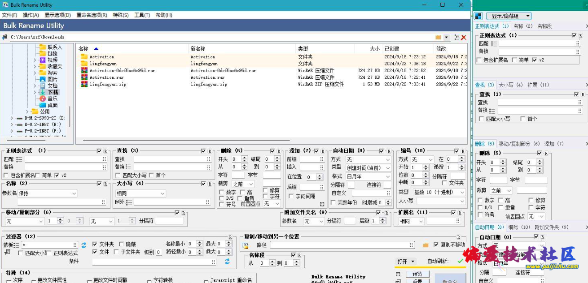Switch to the 大小写 (4) tab in side panel

click(511, 85)
